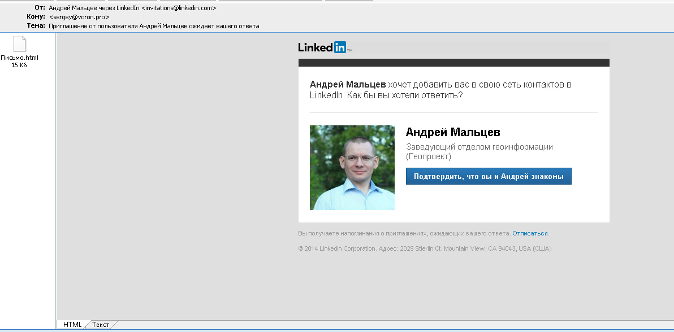This screenshot has height=332, width=674.
Task: Click the bold Андрей Мальцев in invitation sentence
Action: [348, 85]
